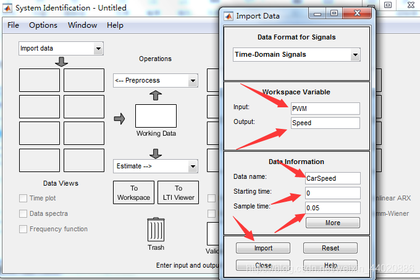This screenshot has height=280, width=420.
Task: Click the Starting time field
Action: [x=333, y=193]
